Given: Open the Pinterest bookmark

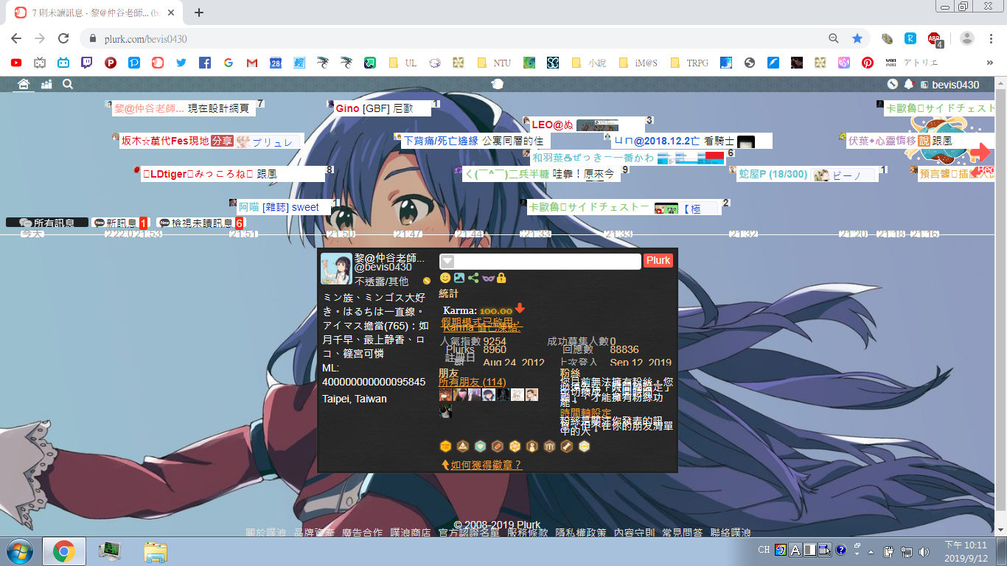Looking at the screenshot, I should coord(868,63).
